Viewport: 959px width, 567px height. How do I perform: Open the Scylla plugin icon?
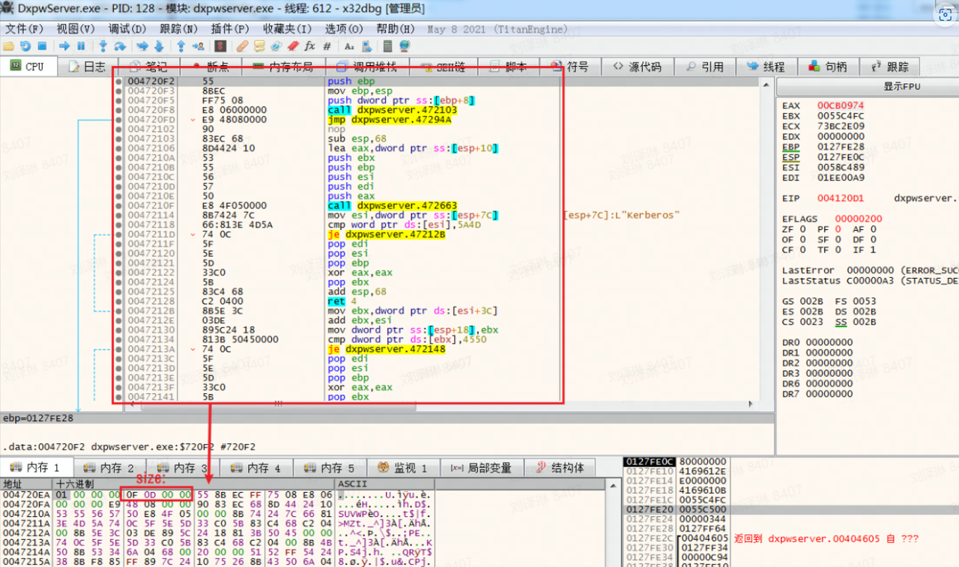pos(221,46)
